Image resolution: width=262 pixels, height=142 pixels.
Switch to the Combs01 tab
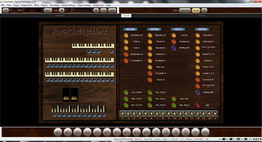click(60, 15)
